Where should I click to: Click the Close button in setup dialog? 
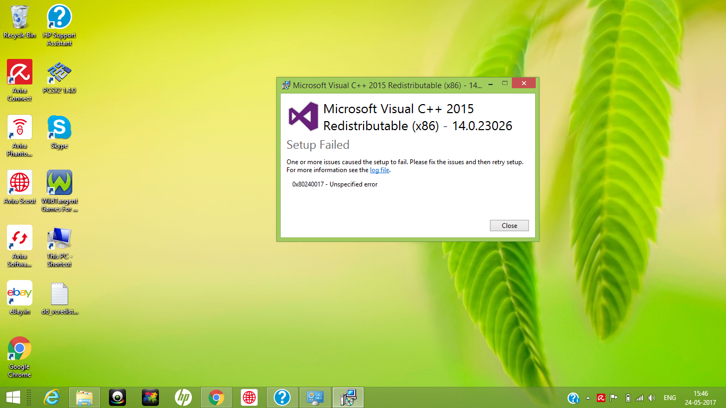(x=509, y=226)
